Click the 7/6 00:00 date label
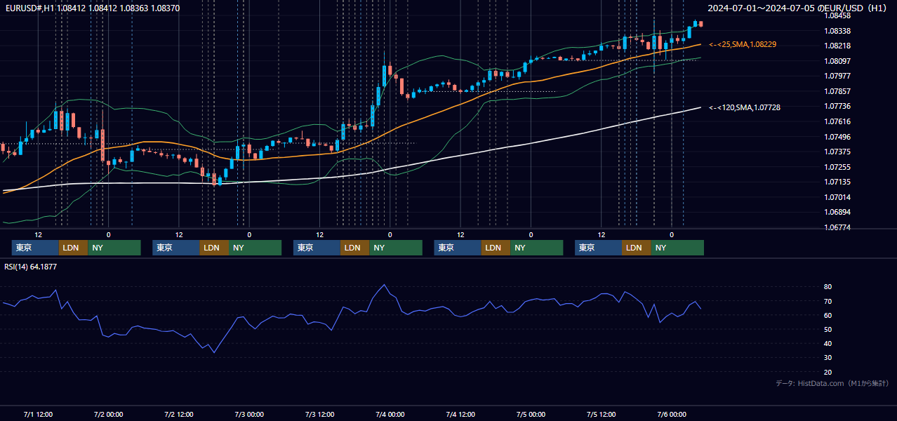This screenshot has height=421, width=897. pos(672,414)
